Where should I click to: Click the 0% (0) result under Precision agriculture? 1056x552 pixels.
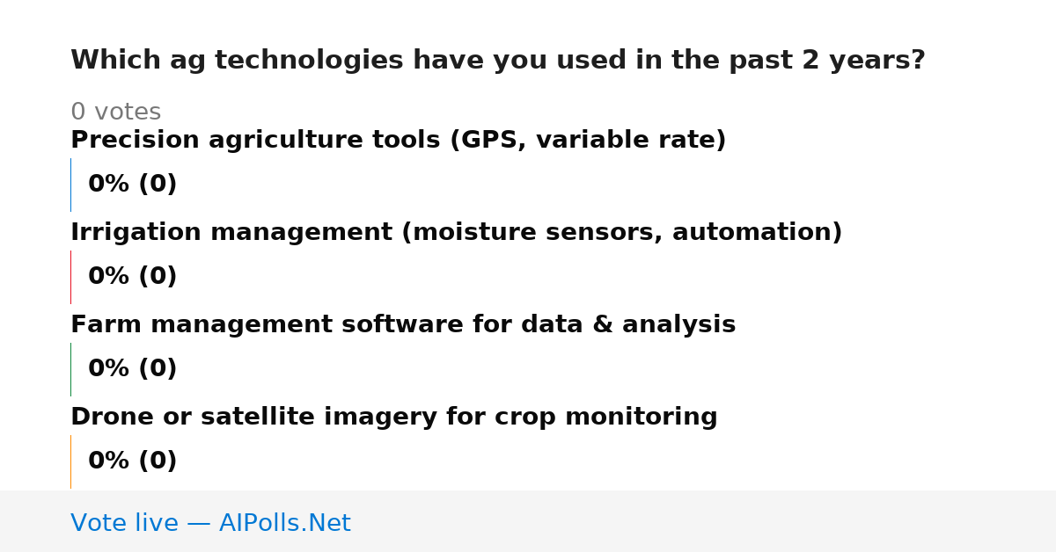133,185
